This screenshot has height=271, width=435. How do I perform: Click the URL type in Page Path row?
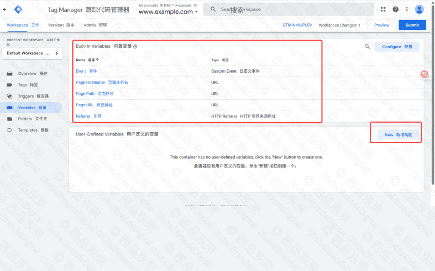point(215,94)
